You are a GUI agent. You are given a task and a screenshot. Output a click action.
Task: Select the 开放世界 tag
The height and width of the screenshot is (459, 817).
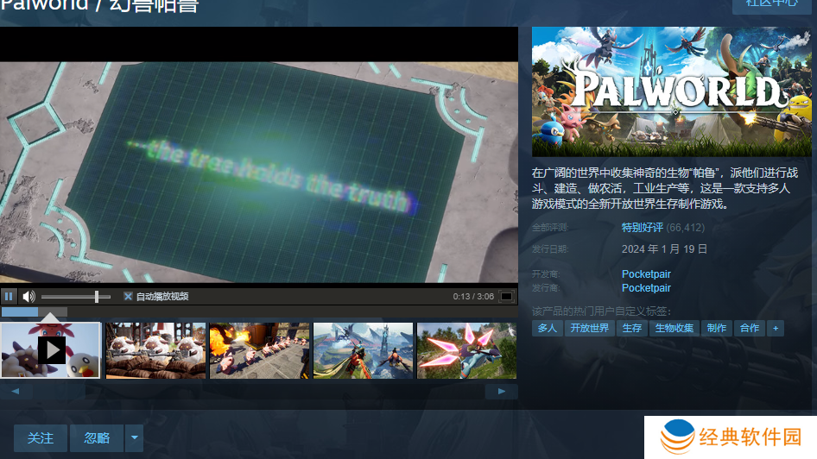588,328
